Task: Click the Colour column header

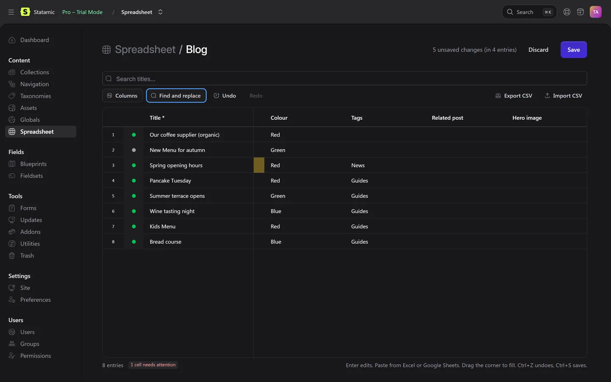Action: coord(279,118)
